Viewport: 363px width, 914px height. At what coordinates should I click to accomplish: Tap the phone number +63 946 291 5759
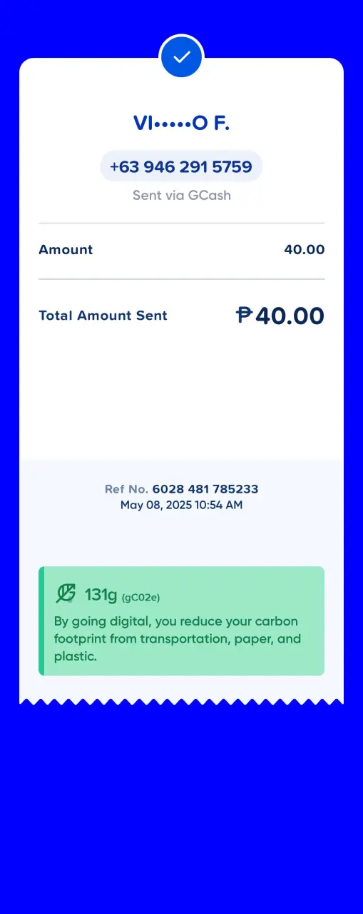pyautogui.click(x=181, y=167)
